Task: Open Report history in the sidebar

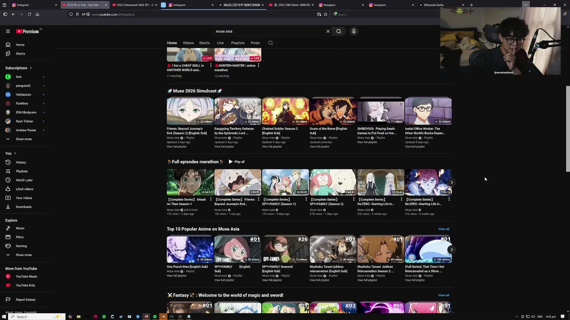Action: coord(25,300)
